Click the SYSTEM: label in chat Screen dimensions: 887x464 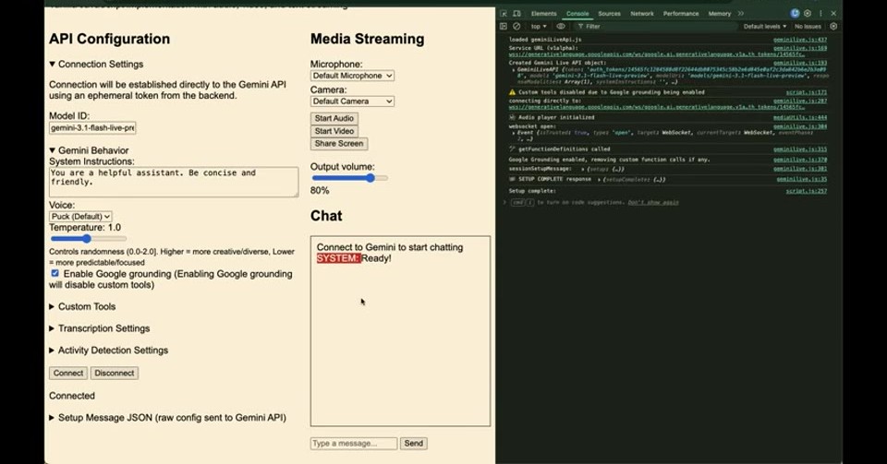coord(338,258)
